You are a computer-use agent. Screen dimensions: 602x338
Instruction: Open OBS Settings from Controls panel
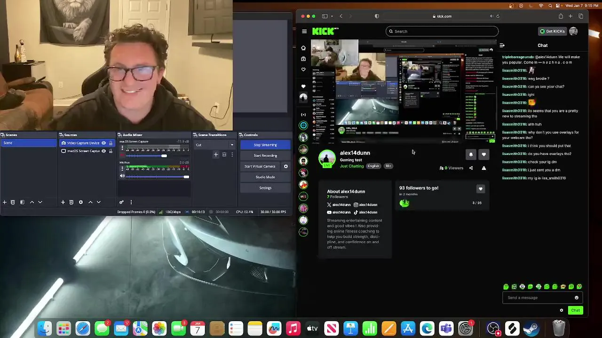(265, 188)
